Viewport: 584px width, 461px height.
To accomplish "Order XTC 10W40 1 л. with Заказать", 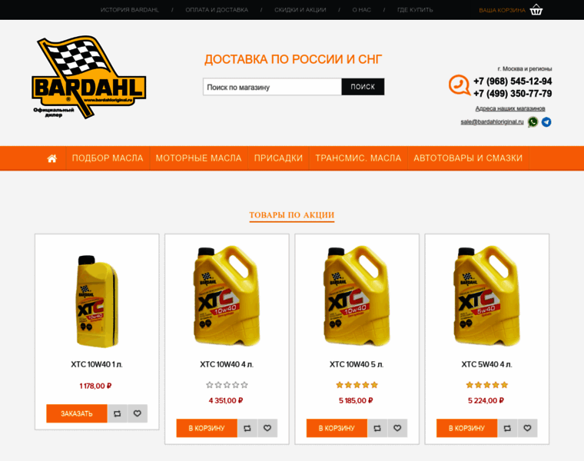I will point(77,413).
